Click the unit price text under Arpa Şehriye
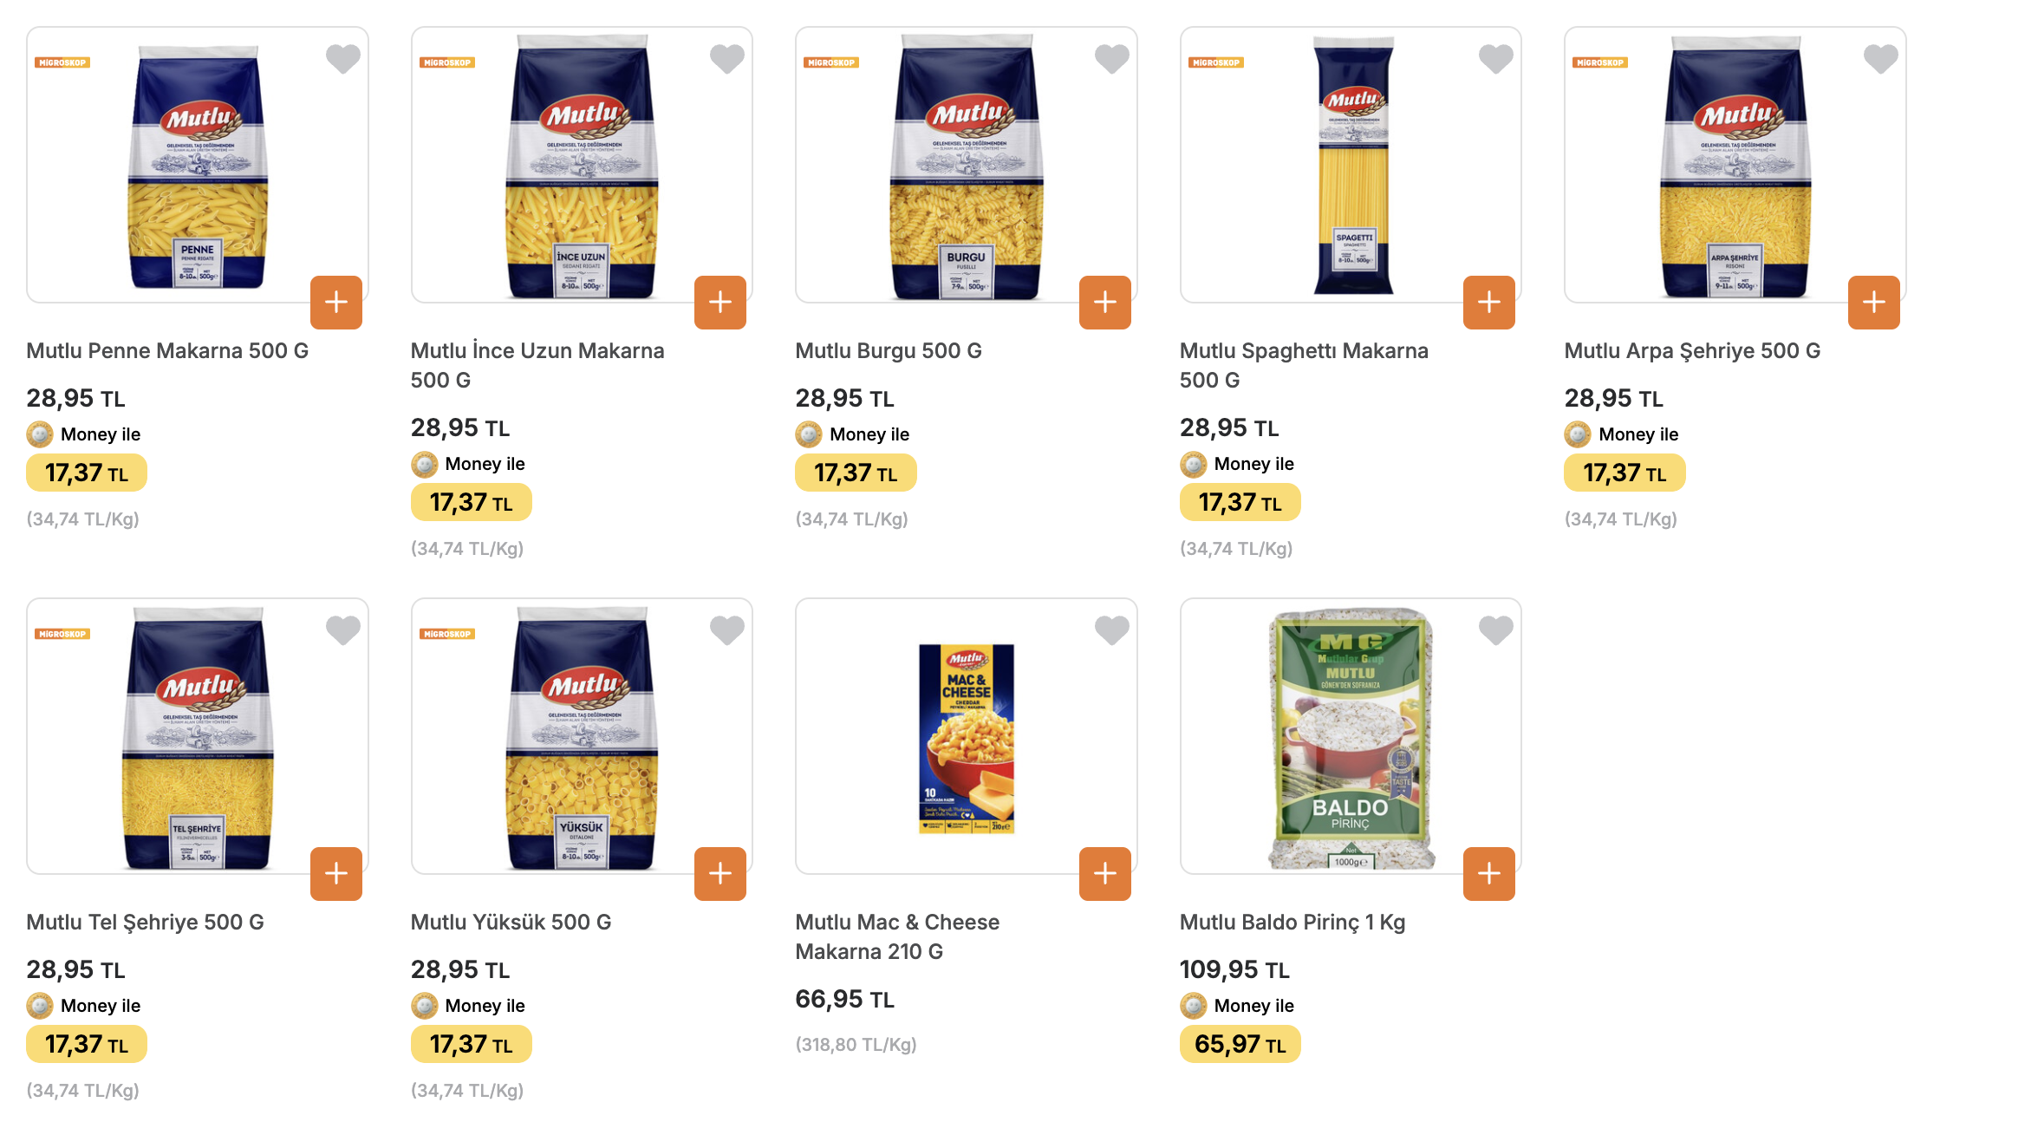2025x1148 pixels. [1620, 519]
